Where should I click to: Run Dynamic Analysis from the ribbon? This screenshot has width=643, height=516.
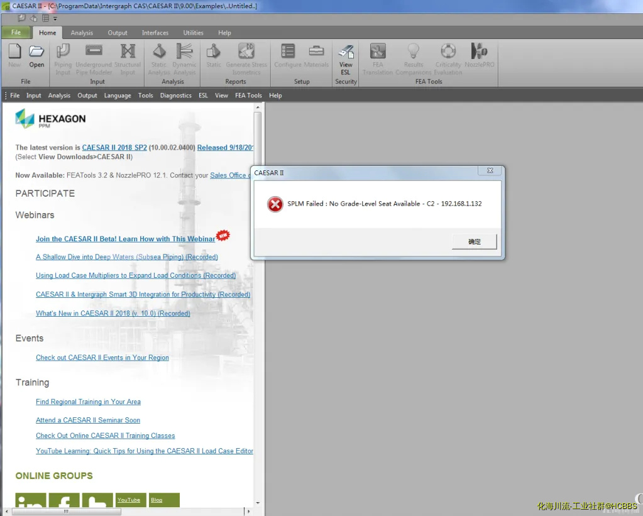(184, 60)
